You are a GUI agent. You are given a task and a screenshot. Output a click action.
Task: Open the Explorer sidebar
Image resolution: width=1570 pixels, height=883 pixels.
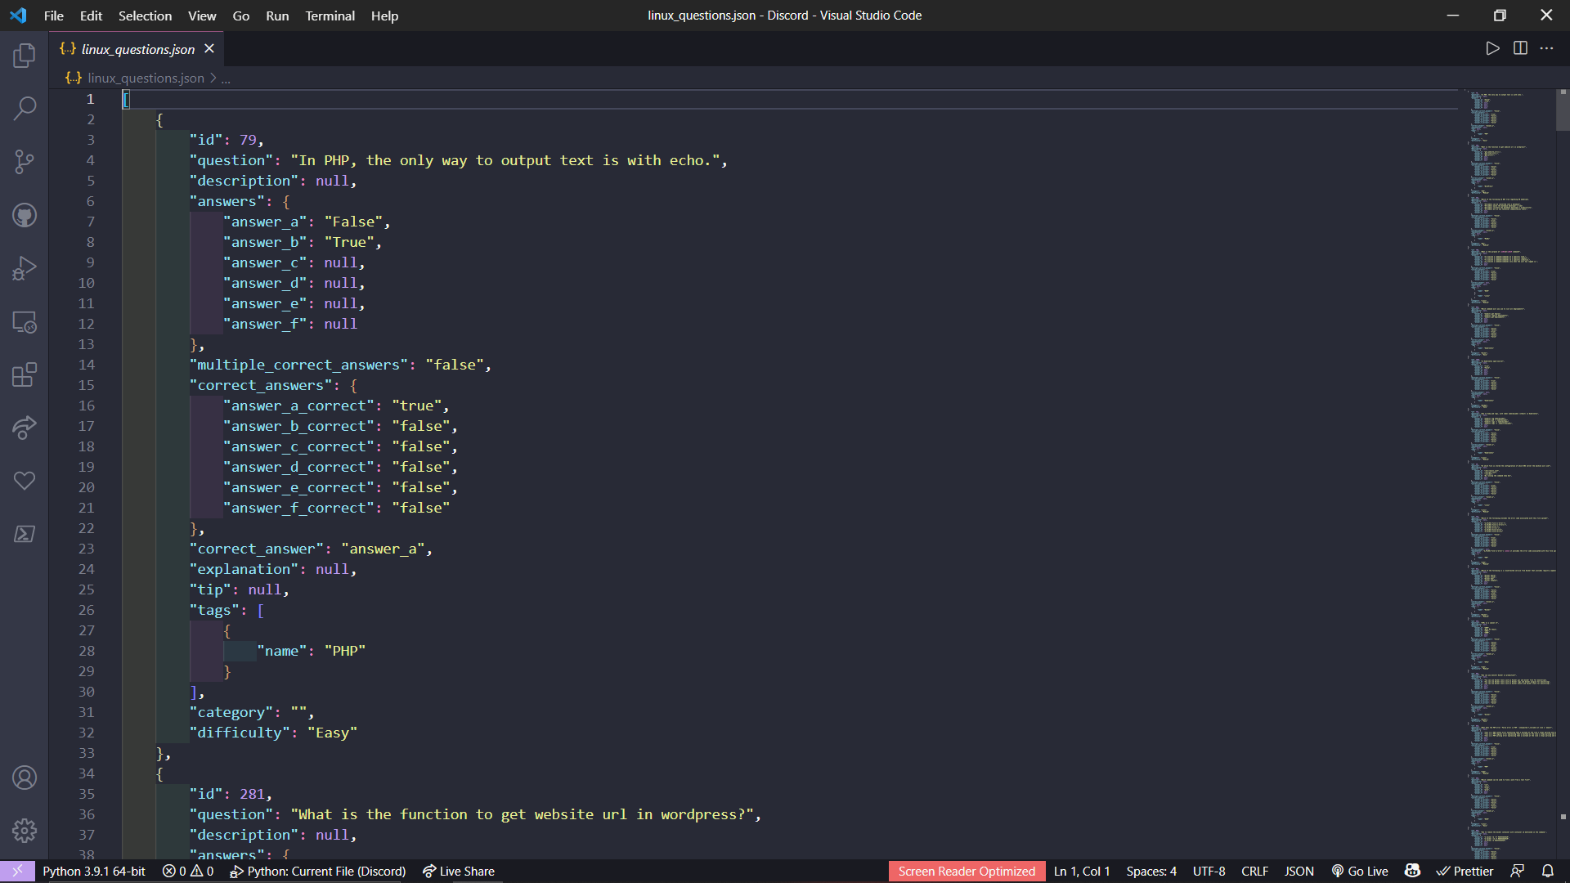(x=25, y=56)
